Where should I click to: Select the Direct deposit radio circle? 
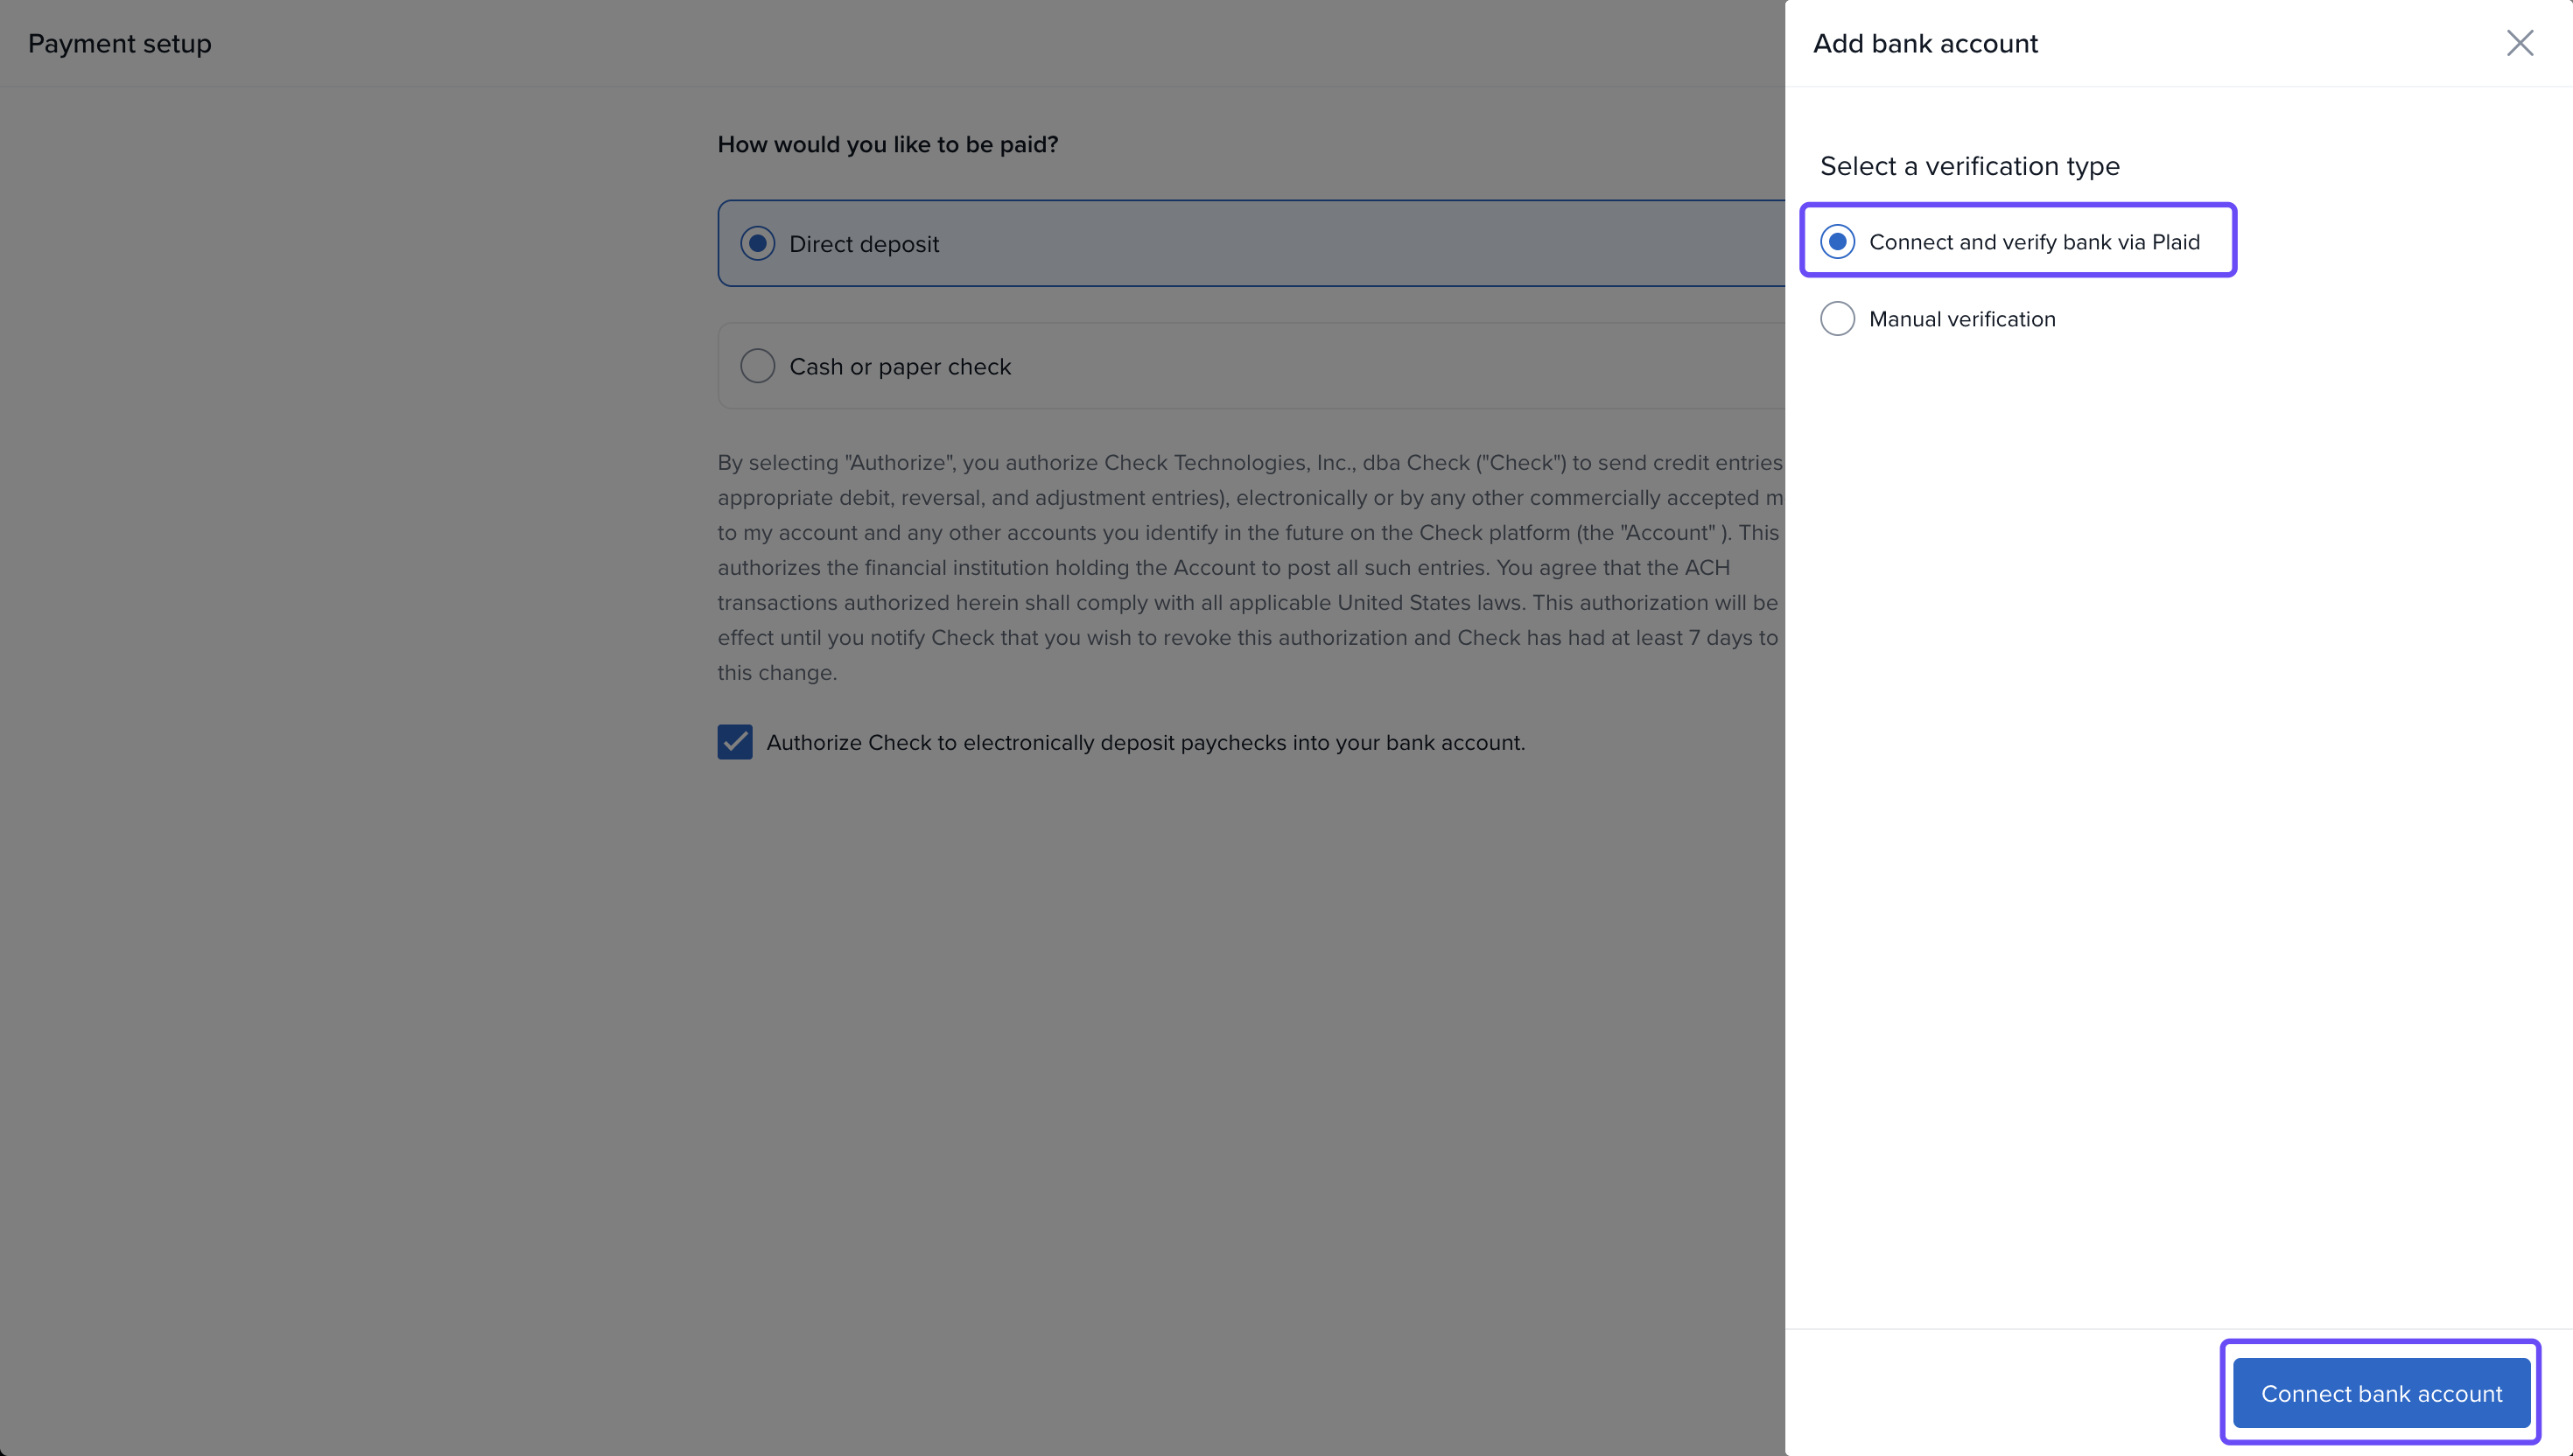pos(757,244)
